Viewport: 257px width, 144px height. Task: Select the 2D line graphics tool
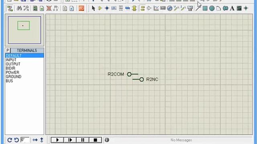pos(198,8)
